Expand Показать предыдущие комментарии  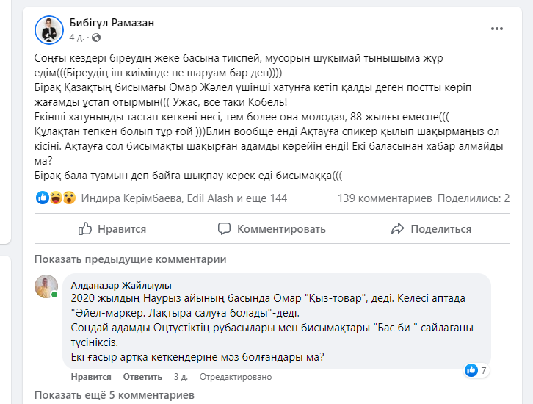(x=130, y=259)
